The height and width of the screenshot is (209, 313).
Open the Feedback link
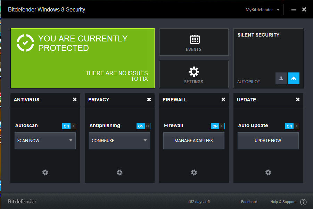[249, 202]
